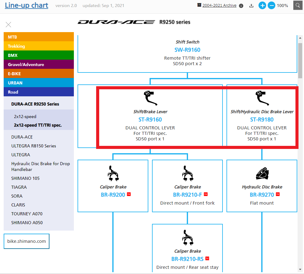Open the DURA-ACE sidebar entry
This screenshot has height=274, width=304.
[x=22, y=137]
